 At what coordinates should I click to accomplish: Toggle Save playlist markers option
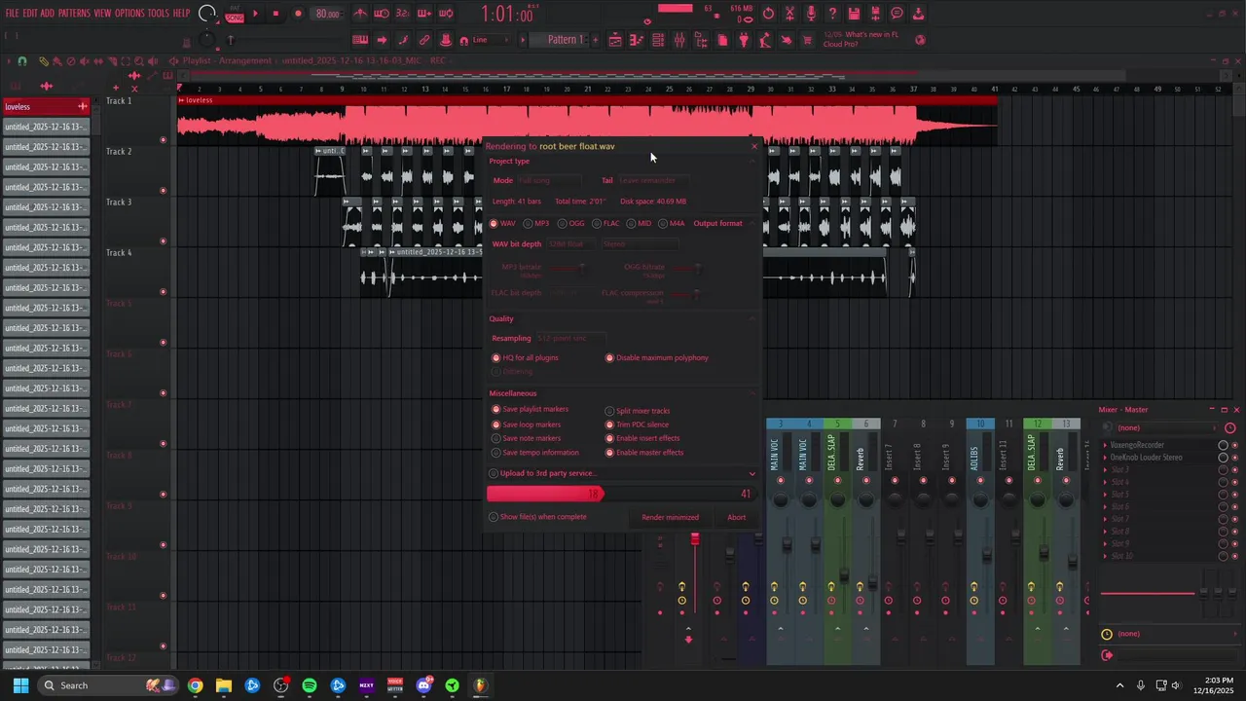pos(530,410)
